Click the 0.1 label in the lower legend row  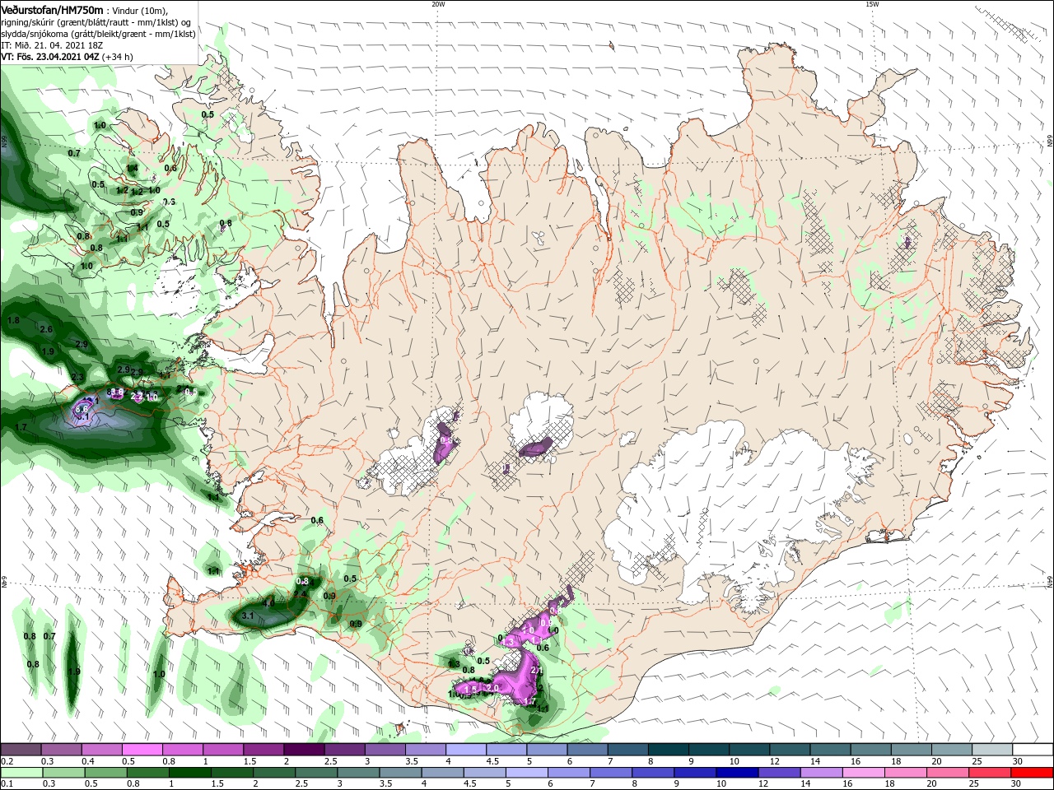[x=6, y=784]
